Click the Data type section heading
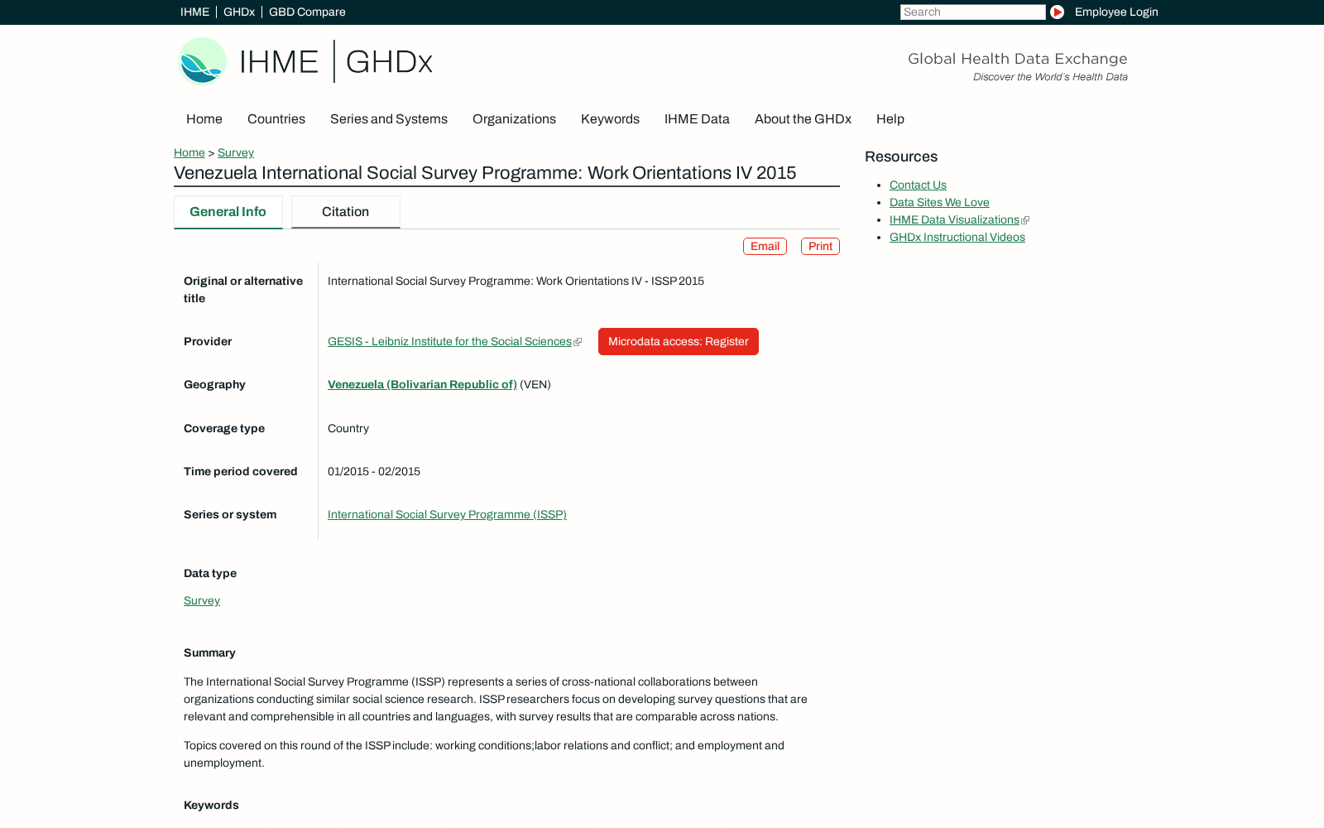1324x828 pixels. point(210,574)
